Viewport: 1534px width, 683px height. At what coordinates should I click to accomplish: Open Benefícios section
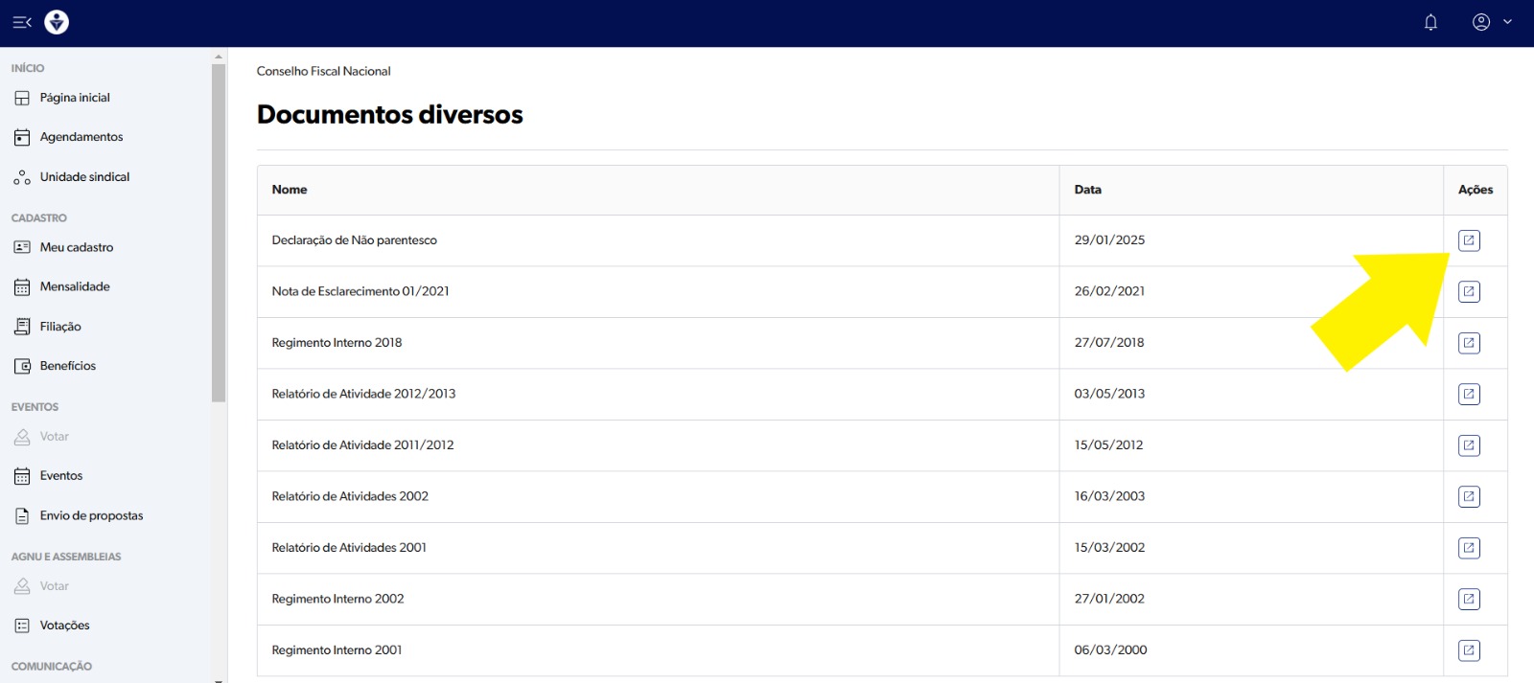(67, 366)
